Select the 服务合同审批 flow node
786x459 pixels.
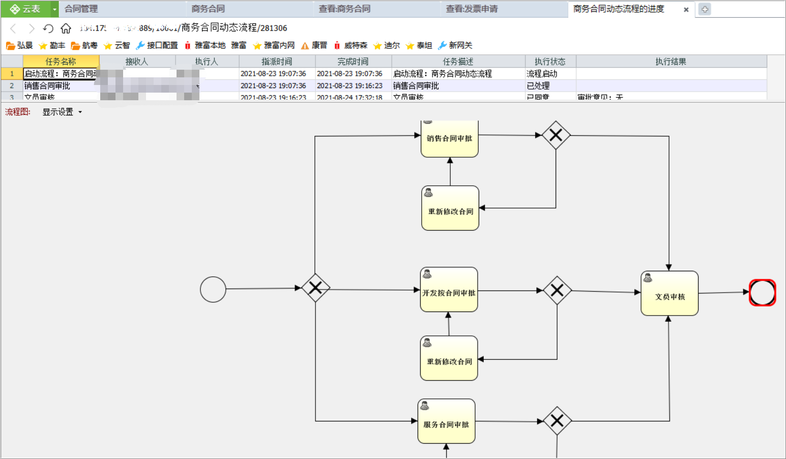pos(447,421)
